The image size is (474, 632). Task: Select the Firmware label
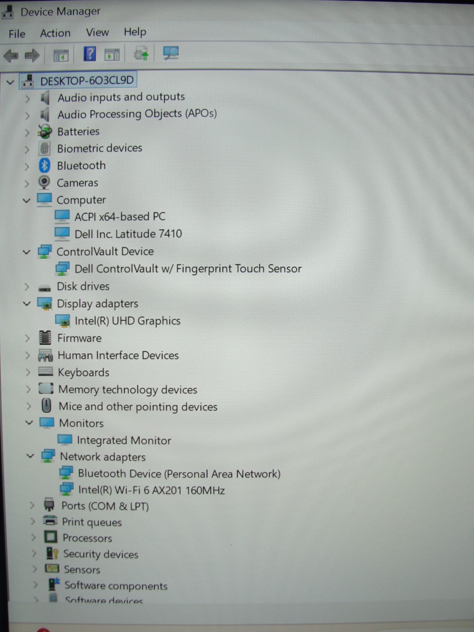pyautogui.click(x=79, y=338)
